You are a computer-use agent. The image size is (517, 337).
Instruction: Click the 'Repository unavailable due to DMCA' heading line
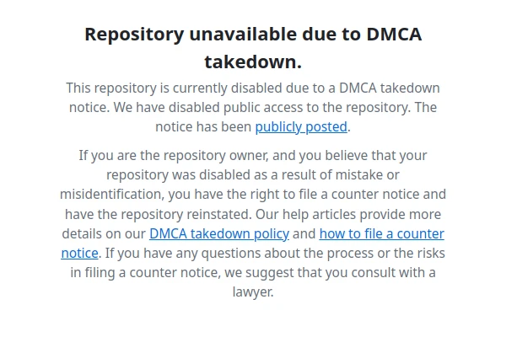[253, 35]
